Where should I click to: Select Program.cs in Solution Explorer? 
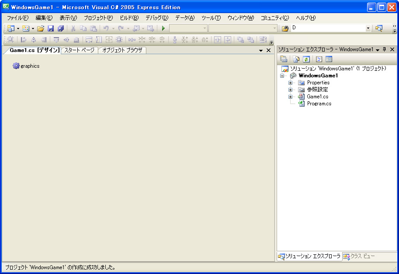tap(319, 104)
